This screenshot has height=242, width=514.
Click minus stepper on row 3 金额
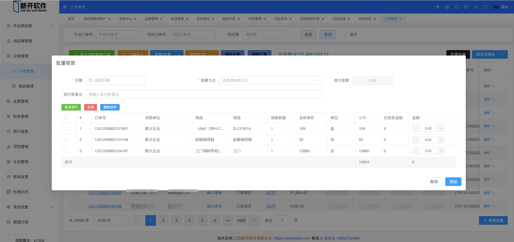coord(416,151)
